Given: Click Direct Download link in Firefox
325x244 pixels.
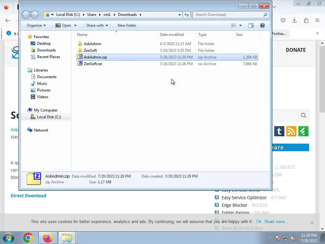Looking at the screenshot, I should [28, 196].
